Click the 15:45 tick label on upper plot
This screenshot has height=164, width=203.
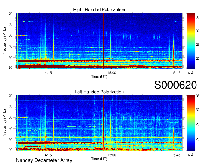click(176, 73)
